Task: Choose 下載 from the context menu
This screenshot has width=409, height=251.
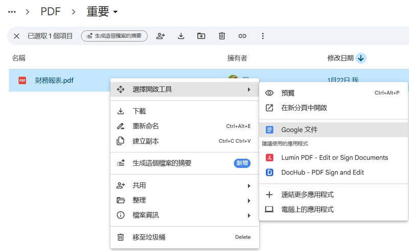Action: pyautogui.click(x=185, y=111)
